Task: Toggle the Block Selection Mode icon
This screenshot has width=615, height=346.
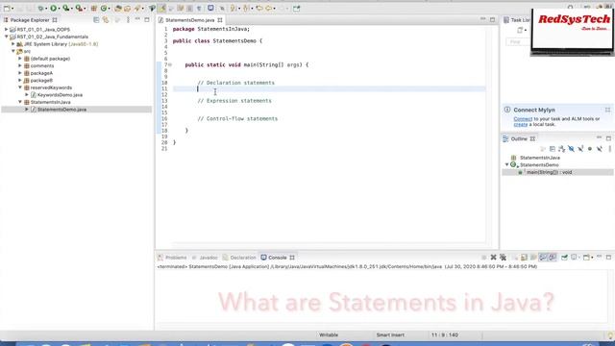Action: 189,9
